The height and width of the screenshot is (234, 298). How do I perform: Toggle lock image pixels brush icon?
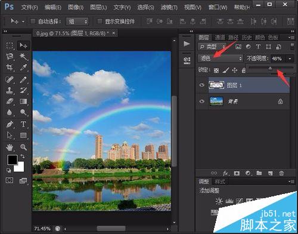(225, 70)
